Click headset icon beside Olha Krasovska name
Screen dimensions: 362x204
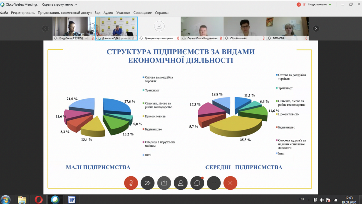pos(227,38)
